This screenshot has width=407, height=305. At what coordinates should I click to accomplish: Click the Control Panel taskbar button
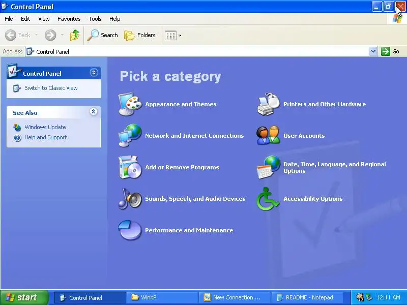90,297
